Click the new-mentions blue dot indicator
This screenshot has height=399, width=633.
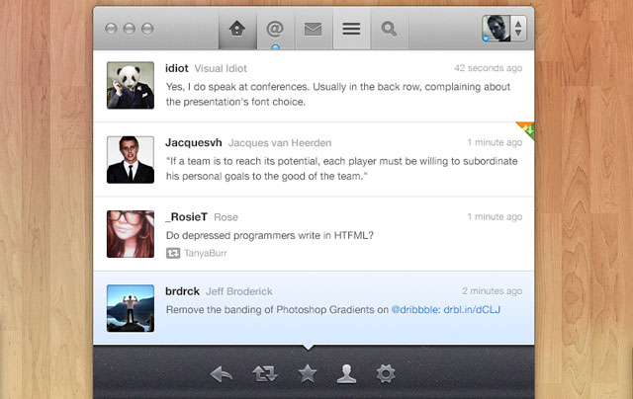click(275, 47)
